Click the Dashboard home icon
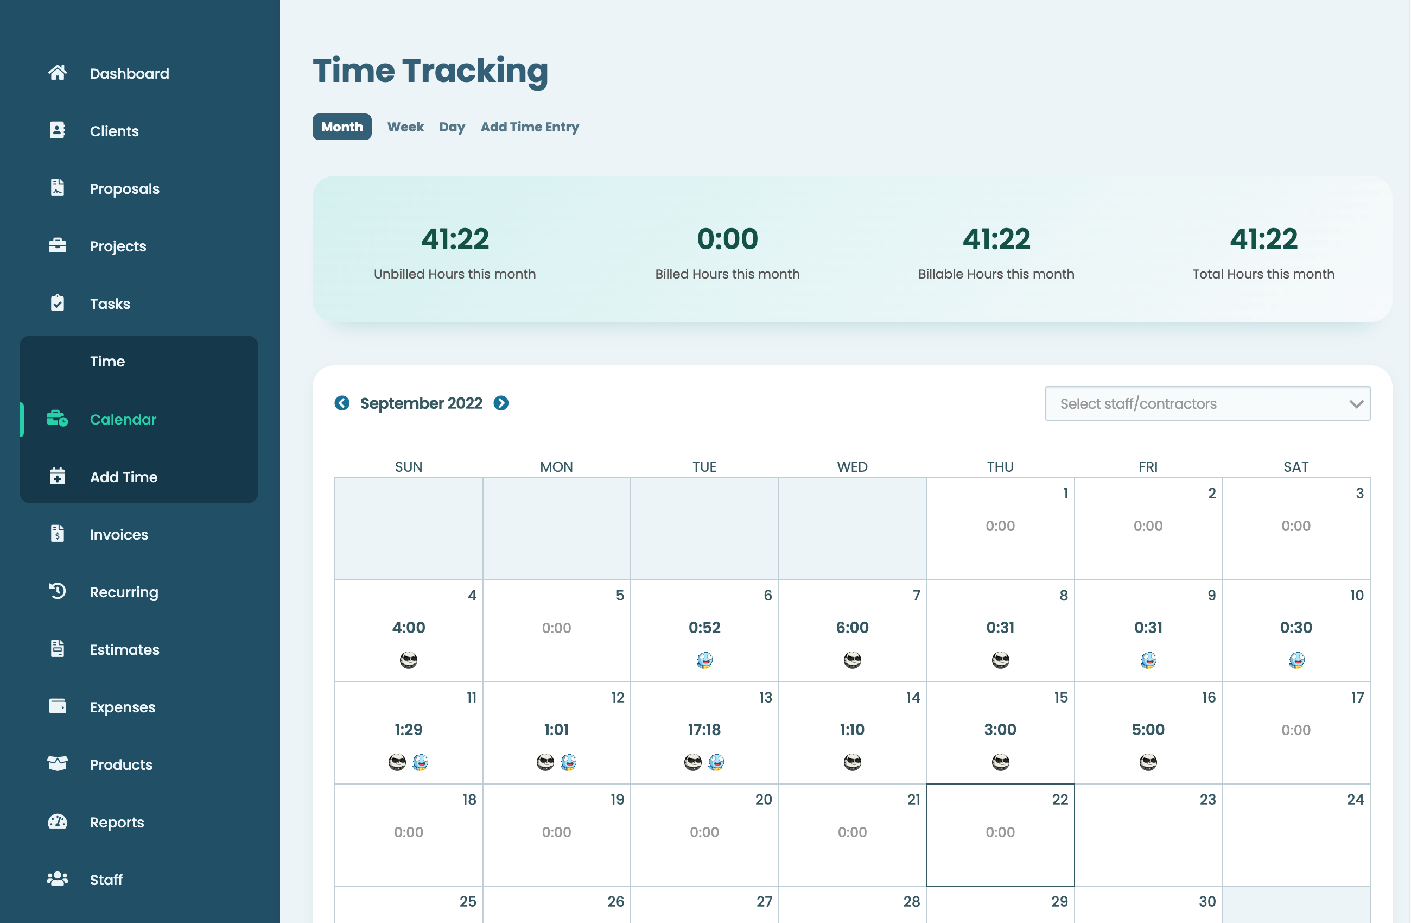The width and height of the screenshot is (1411, 923). pos(58,73)
